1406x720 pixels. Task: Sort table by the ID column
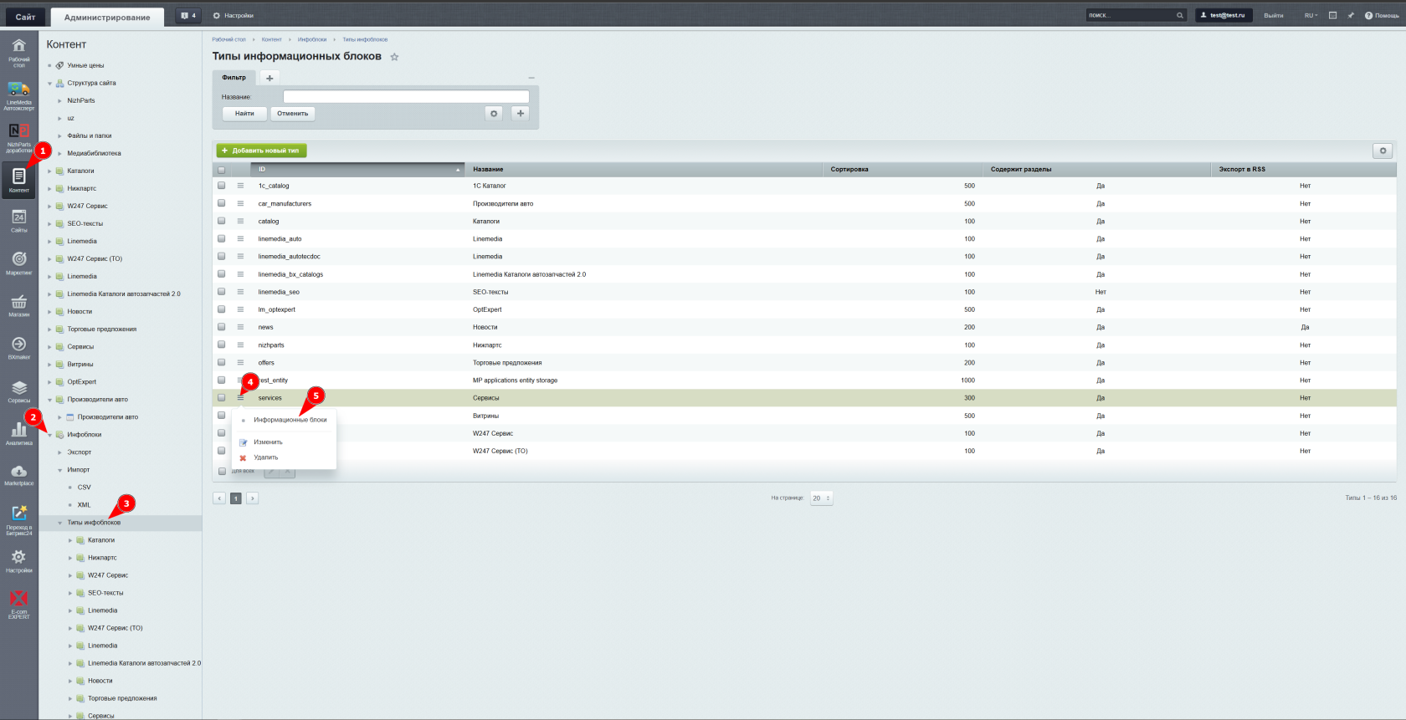pos(357,170)
